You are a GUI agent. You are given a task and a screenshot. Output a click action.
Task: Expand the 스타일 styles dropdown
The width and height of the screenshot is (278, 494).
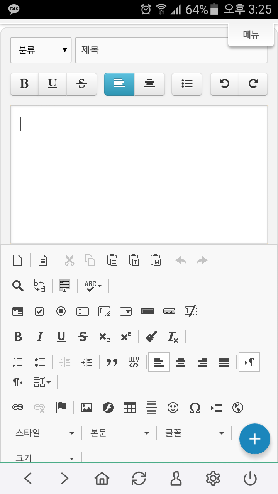44,433
